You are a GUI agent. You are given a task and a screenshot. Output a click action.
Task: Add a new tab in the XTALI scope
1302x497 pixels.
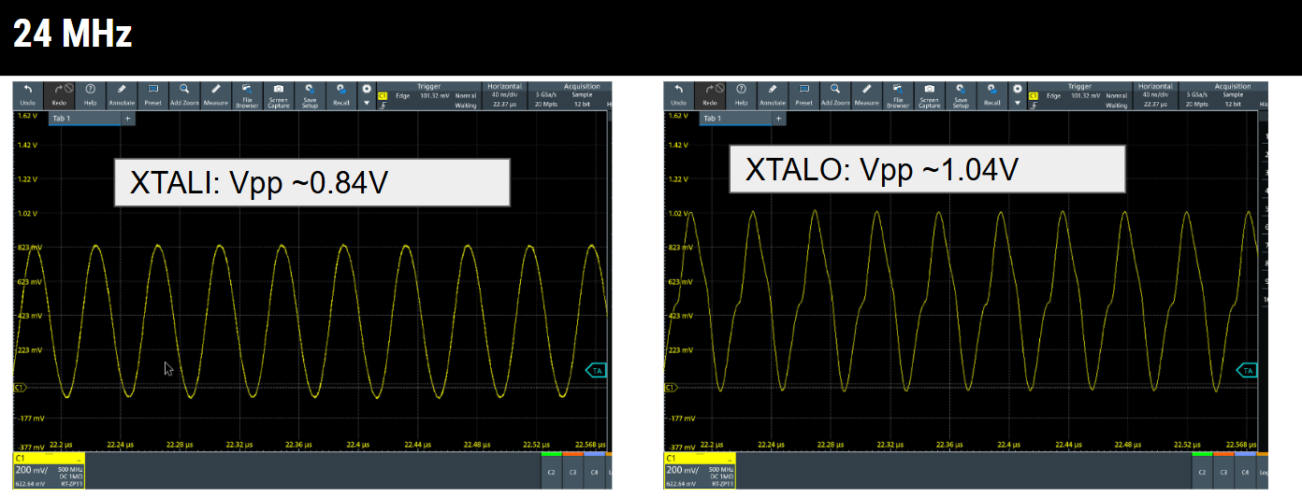pyautogui.click(x=127, y=119)
